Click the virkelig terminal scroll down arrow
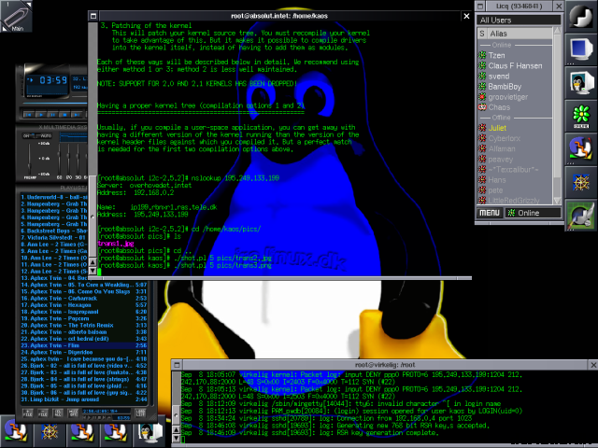 (x=176, y=438)
